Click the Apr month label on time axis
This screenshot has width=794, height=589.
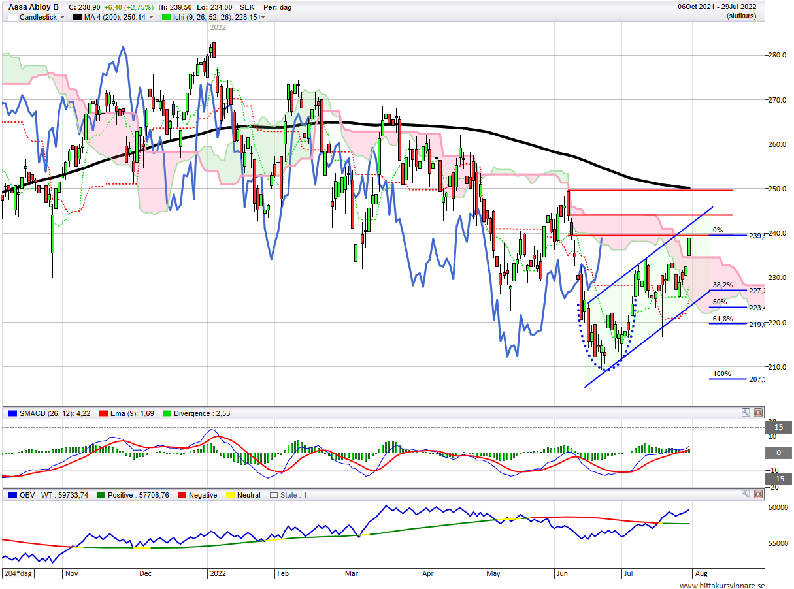point(429,573)
